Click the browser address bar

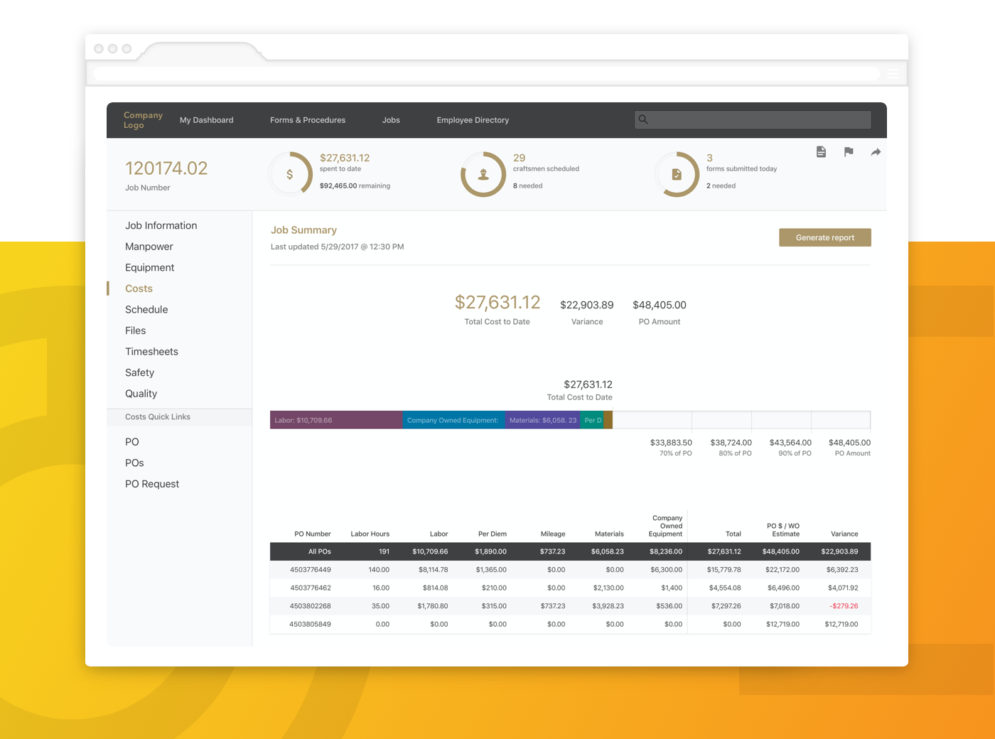(486, 73)
